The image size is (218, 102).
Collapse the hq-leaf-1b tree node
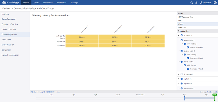(178, 84)
